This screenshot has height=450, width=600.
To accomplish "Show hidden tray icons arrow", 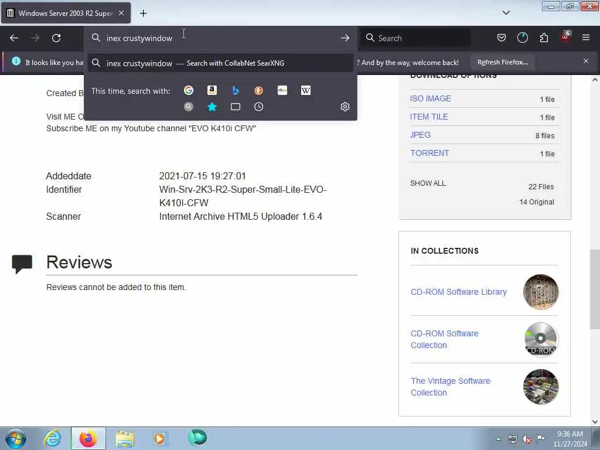I will pyautogui.click(x=498, y=439).
